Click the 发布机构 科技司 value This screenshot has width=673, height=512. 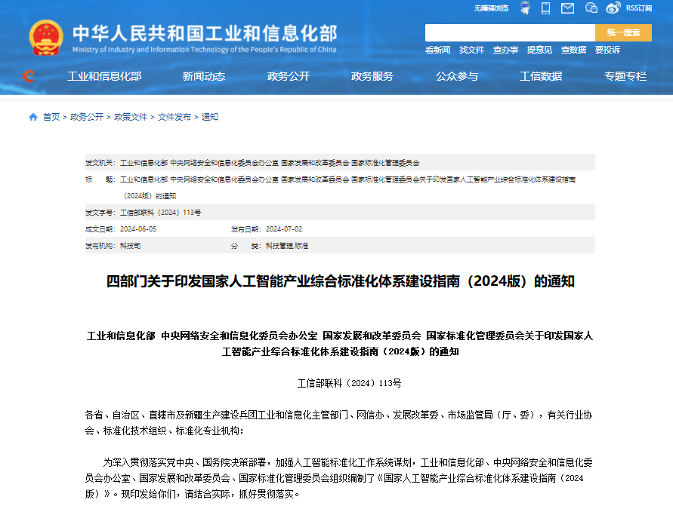pos(130,246)
